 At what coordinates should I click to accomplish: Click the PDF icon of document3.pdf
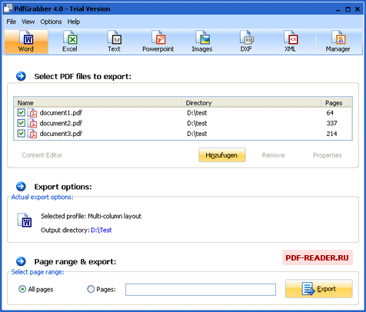click(x=32, y=134)
